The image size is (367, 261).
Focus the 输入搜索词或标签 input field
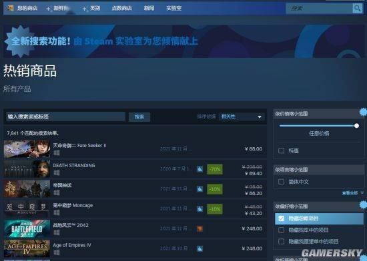pyautogui.click(x=65, y=117)
